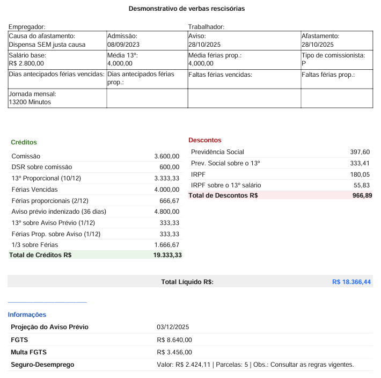Select the IRPF discount value 180,05

coord(359,175)
